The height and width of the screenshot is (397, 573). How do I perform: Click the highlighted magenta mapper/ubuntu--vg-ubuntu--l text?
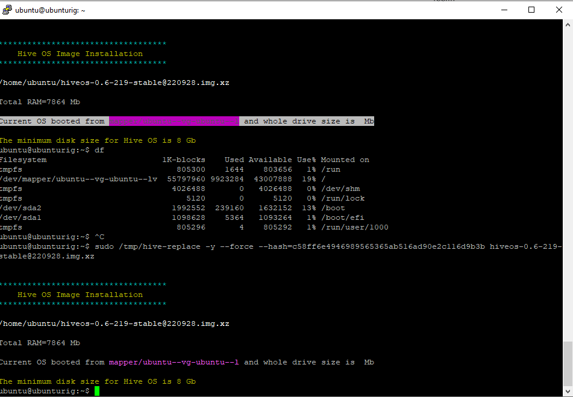(x=174, y=121)
